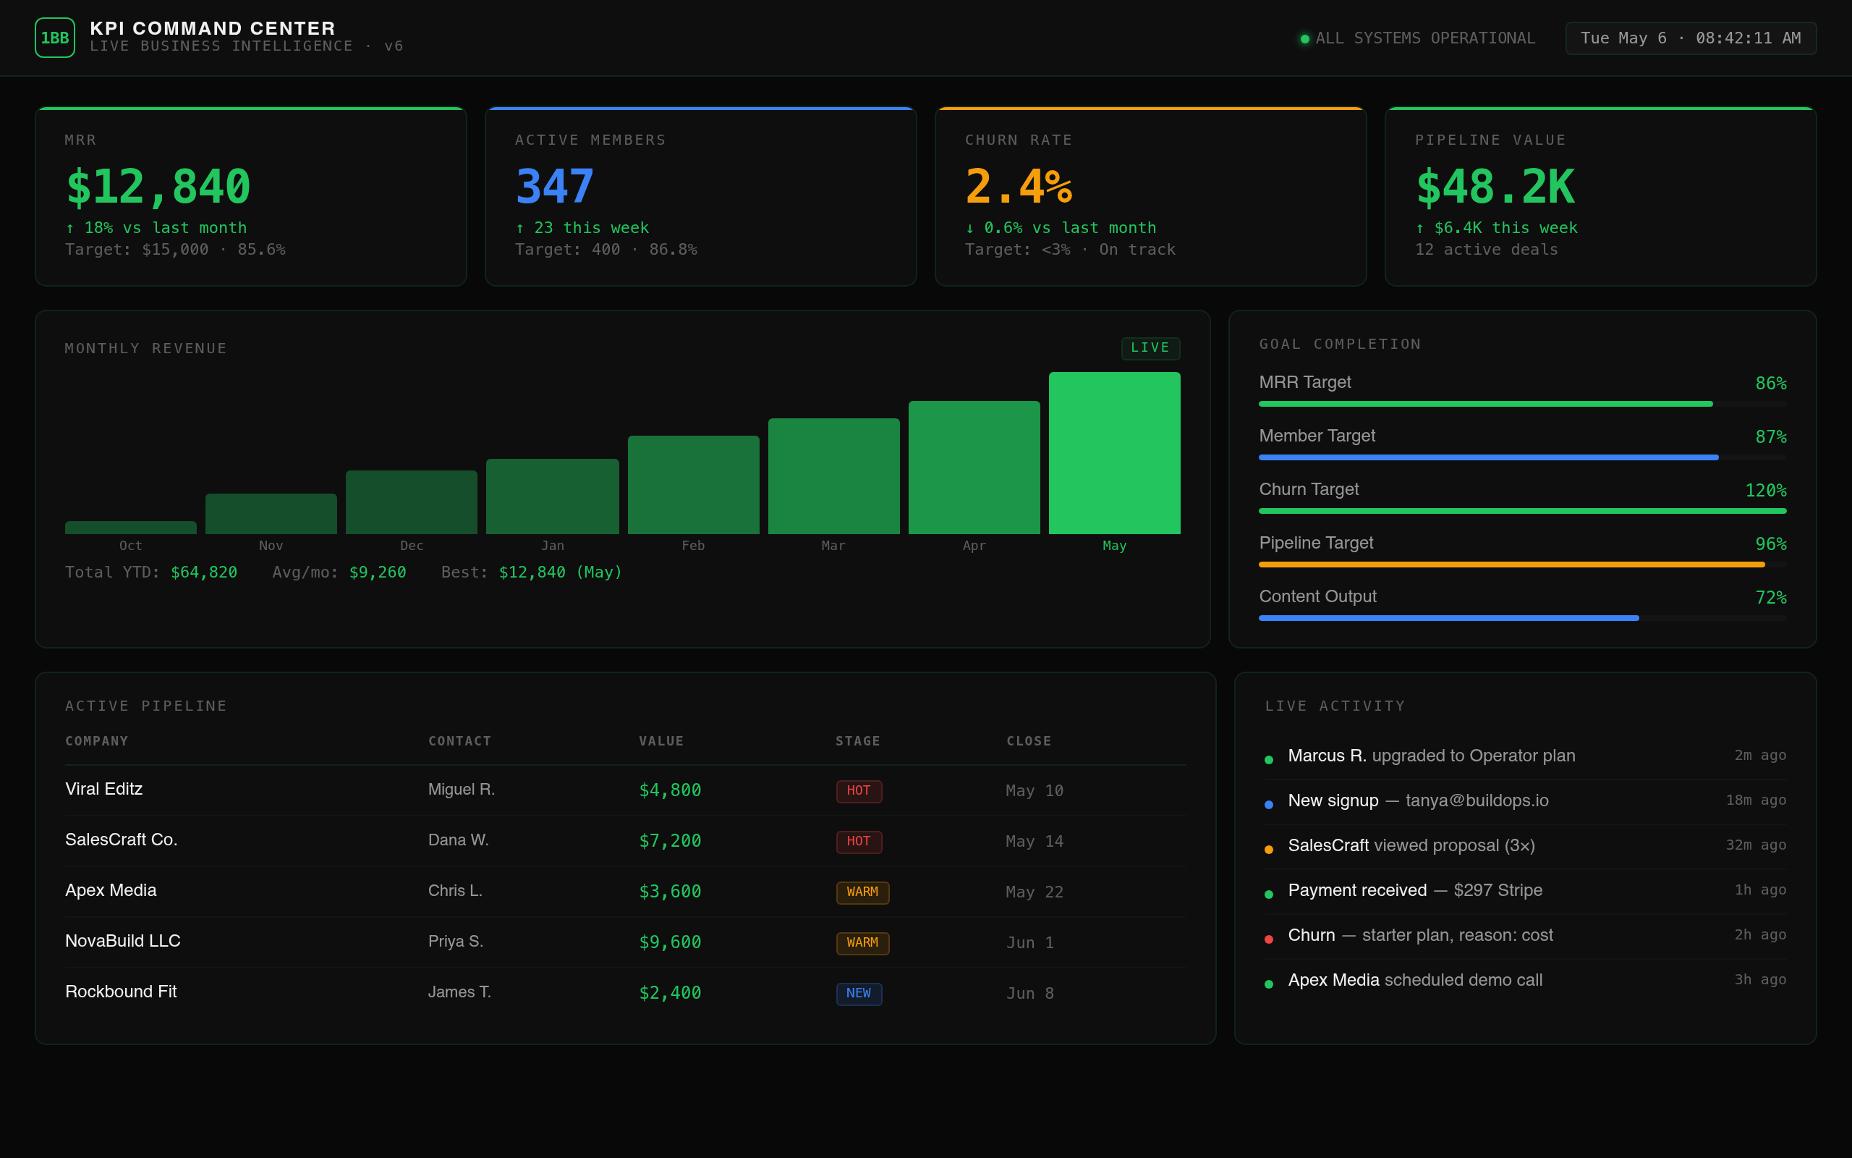Click the $9,600 deal value
Screen dimensions: 1852x1158
point(670,942)
